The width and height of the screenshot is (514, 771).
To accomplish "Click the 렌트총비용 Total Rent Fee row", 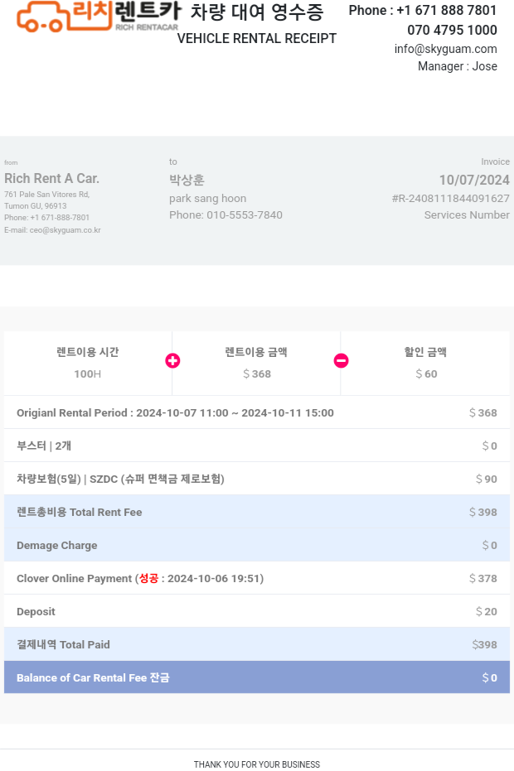I will coord(256,512).
